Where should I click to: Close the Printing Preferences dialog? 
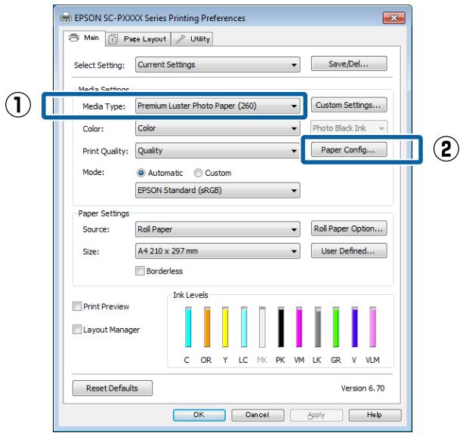point(394,18)
